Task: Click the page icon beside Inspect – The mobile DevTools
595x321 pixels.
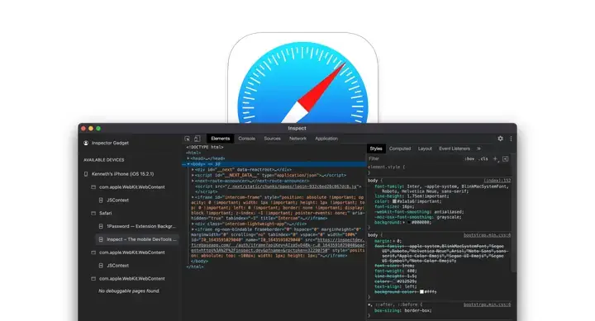Action: coord(101,239)
